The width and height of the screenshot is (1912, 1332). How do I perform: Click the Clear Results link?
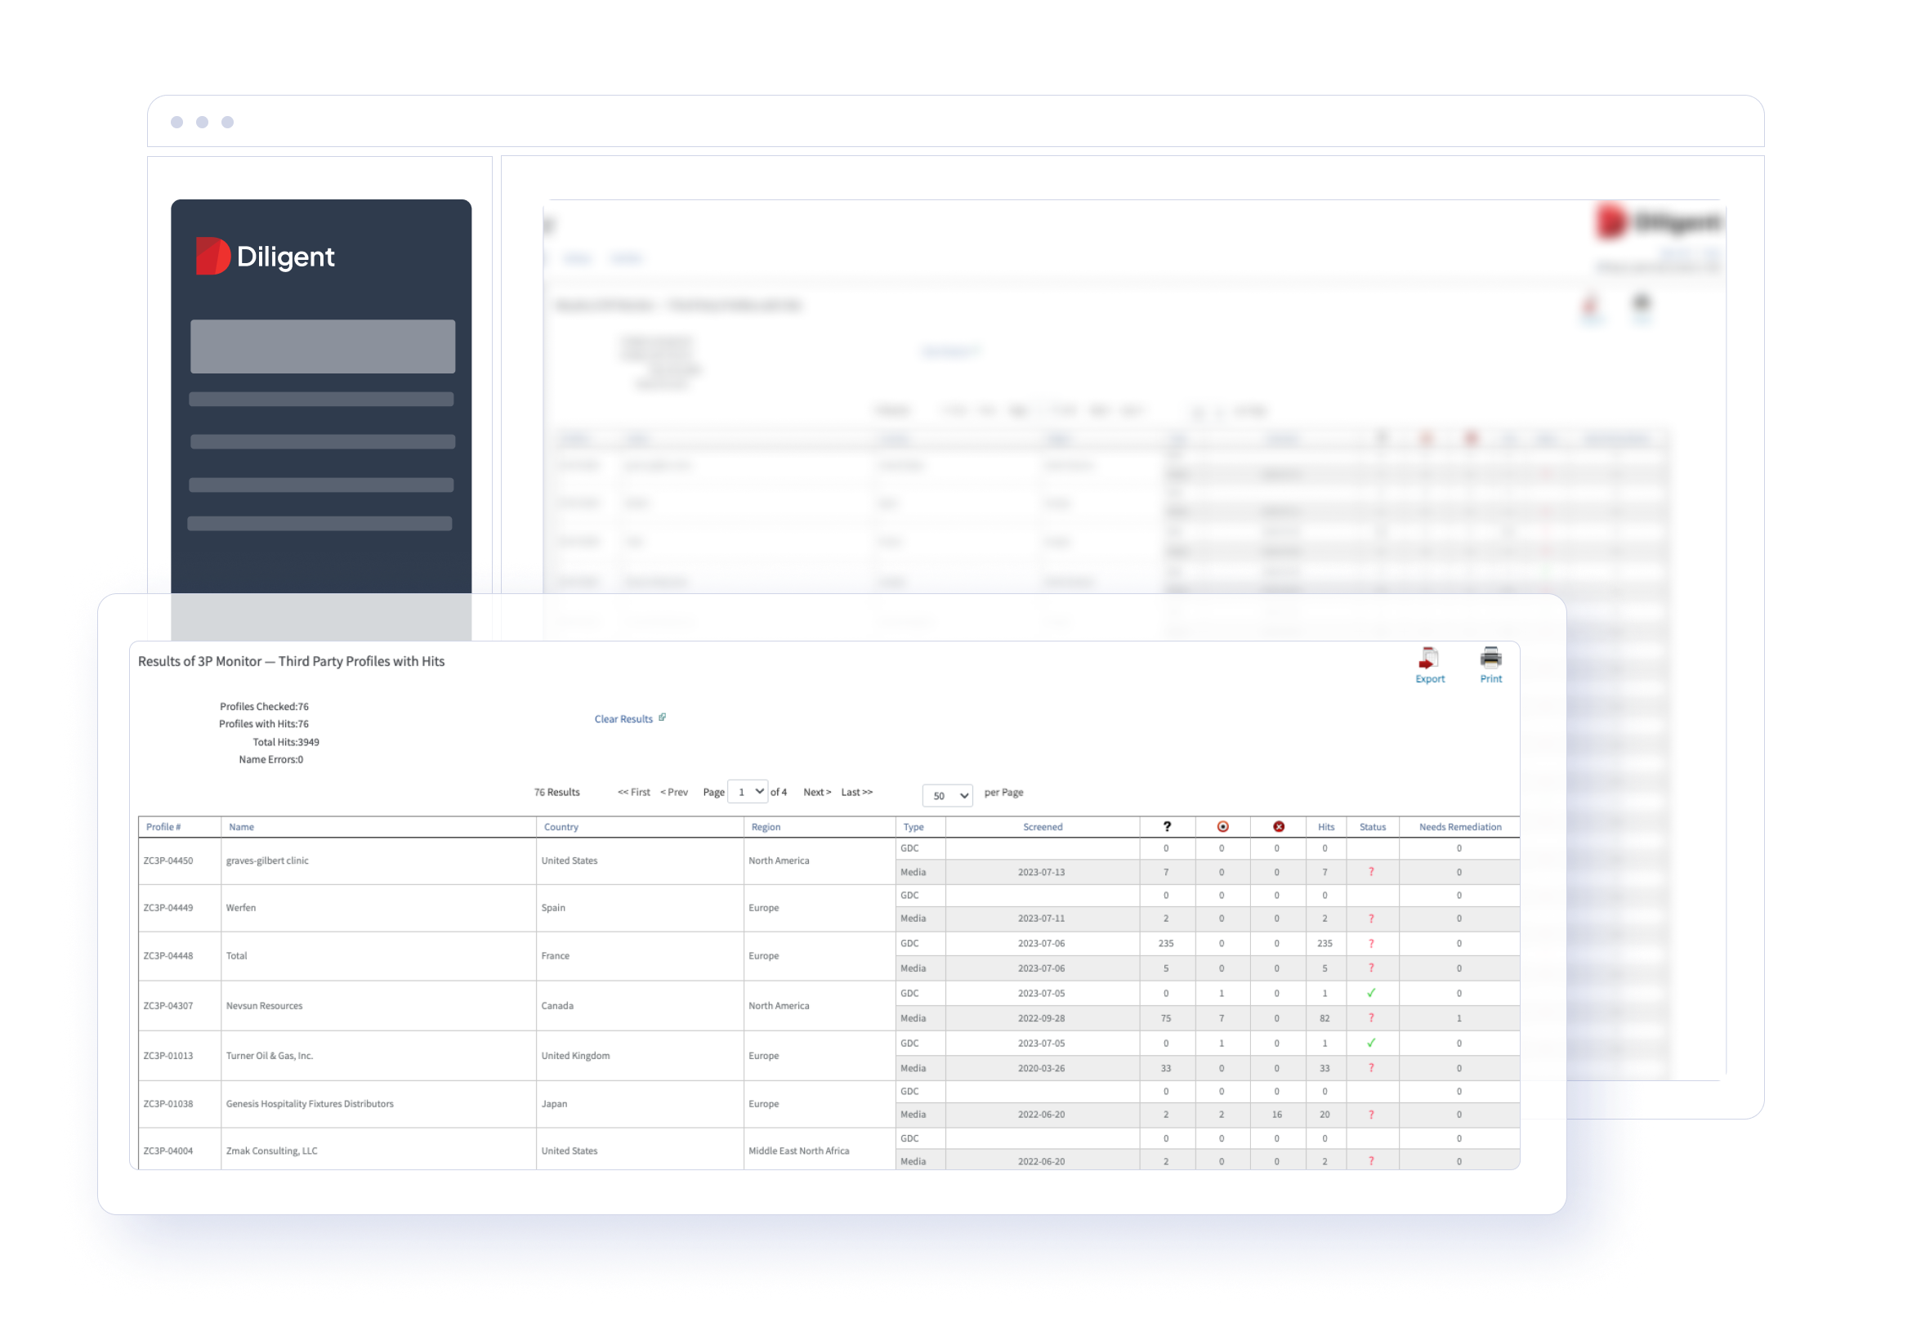(x=623, y=719)
